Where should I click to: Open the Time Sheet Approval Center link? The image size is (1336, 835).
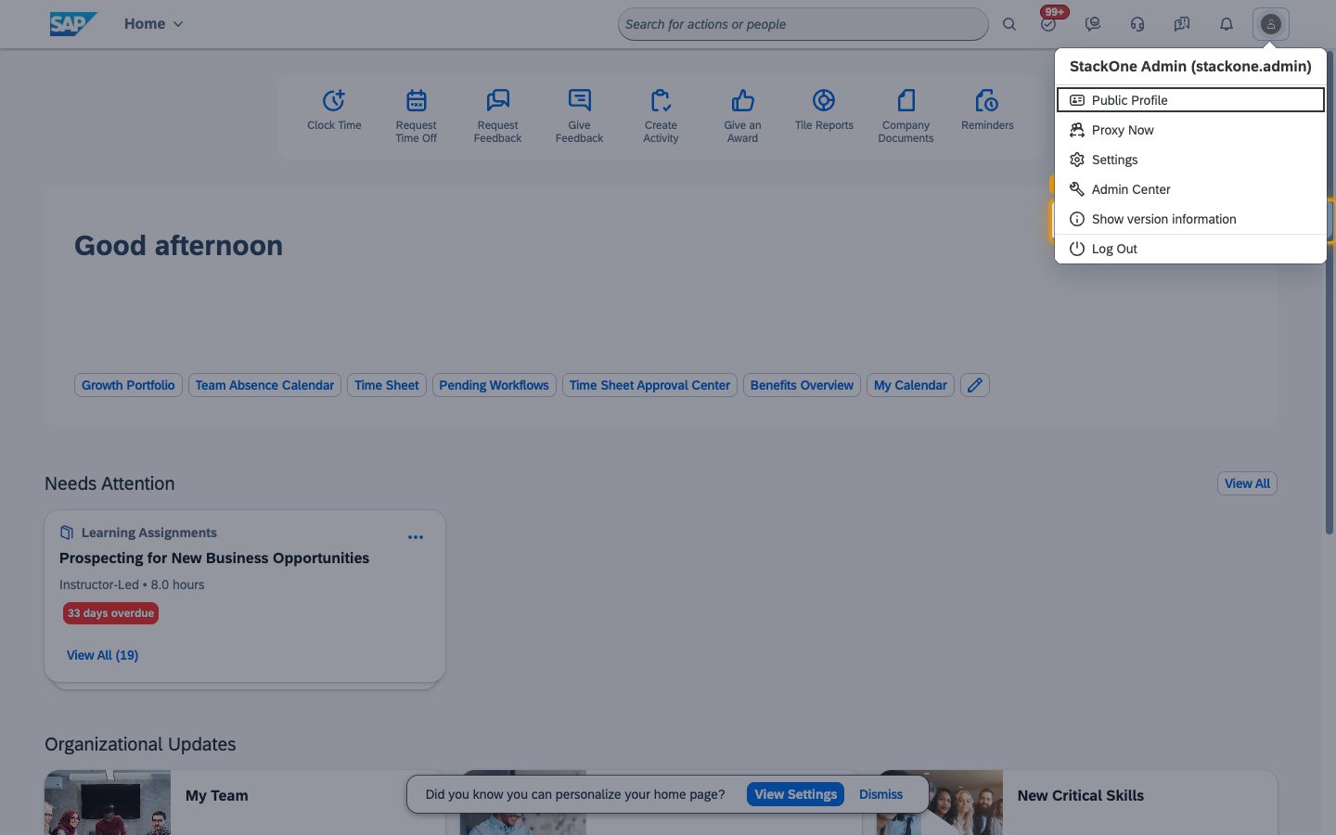click(x=649, y=385)
